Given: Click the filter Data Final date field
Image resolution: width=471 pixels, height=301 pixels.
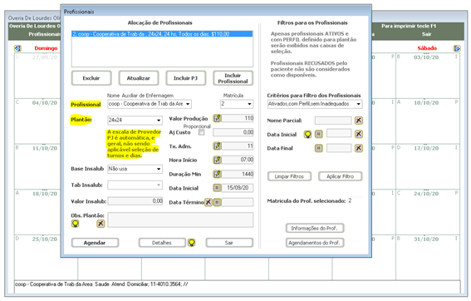Looking at the screenshot, I should [x=339, y=148].
